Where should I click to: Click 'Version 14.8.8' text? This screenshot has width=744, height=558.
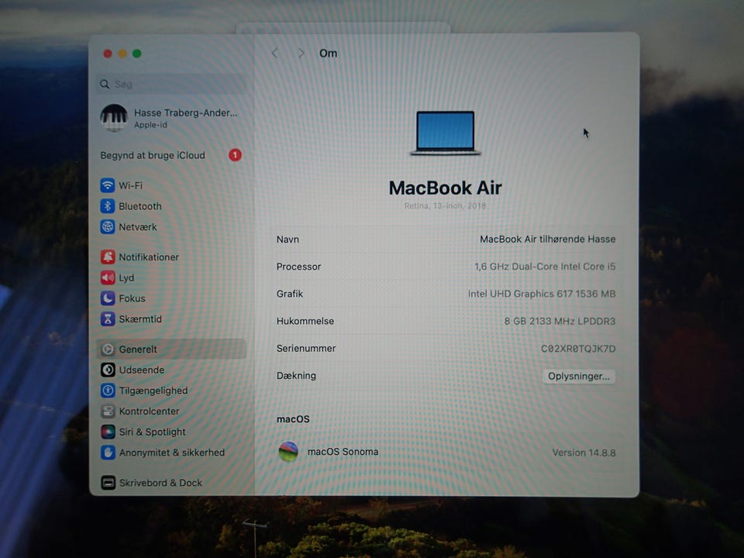[584, 453]
